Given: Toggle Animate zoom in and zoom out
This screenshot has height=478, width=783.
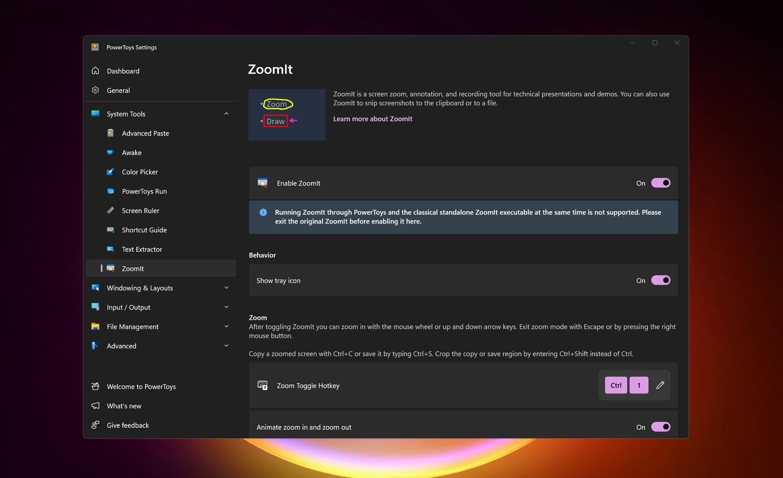Looking at the screenshot, I should click(661, 427).
